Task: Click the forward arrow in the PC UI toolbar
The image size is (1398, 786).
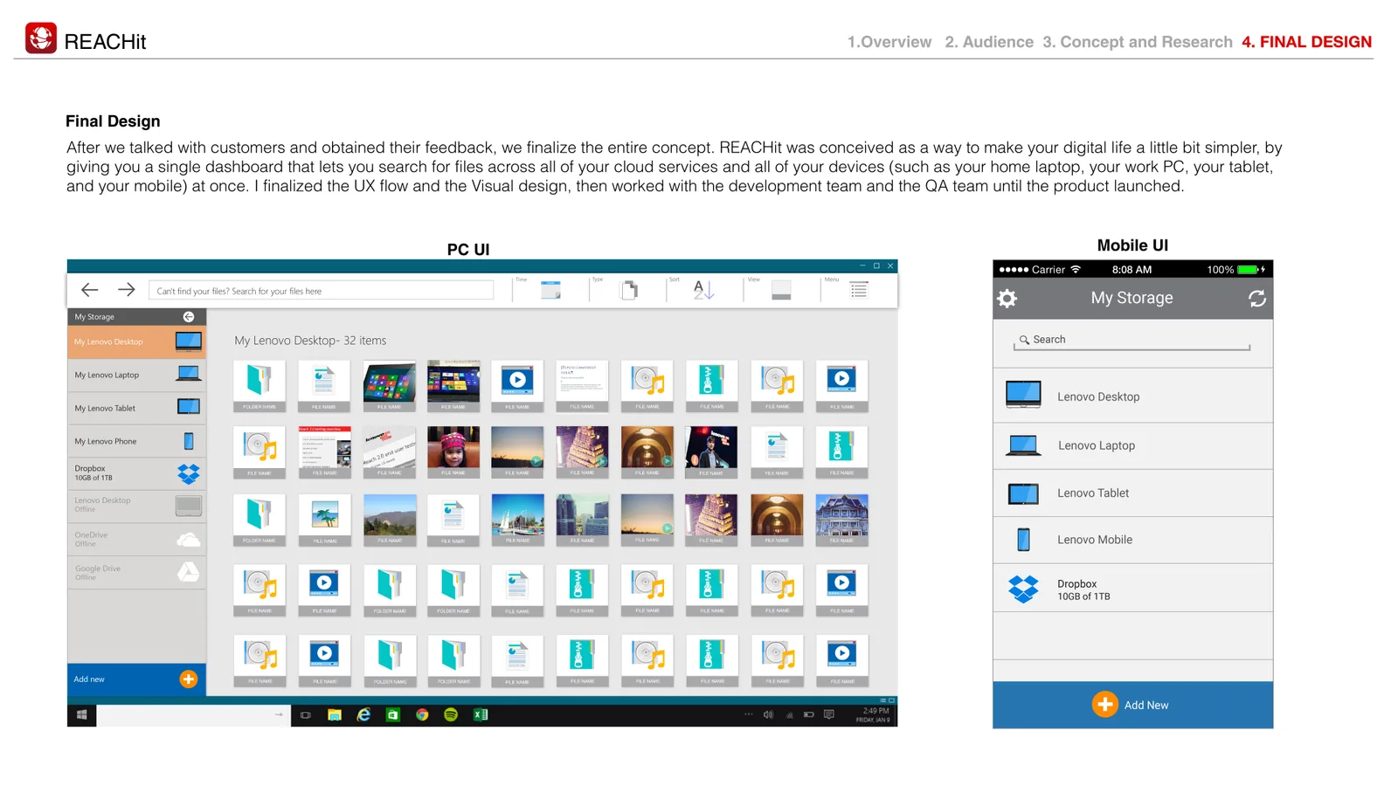Action: pyautogui.click(x=127, y=290)
